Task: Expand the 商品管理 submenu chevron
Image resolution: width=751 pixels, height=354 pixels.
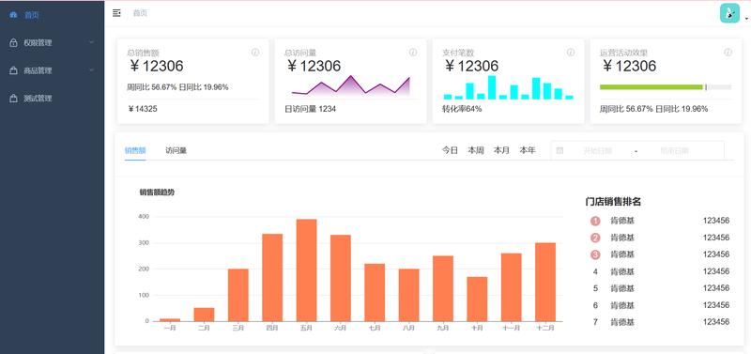Action: coord(91,69)
